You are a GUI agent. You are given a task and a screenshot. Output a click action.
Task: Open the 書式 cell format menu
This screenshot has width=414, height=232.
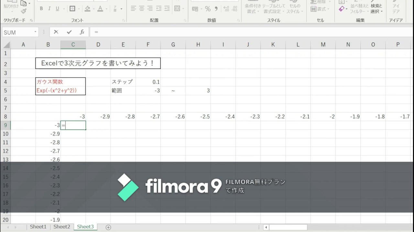tap(321, 9)
